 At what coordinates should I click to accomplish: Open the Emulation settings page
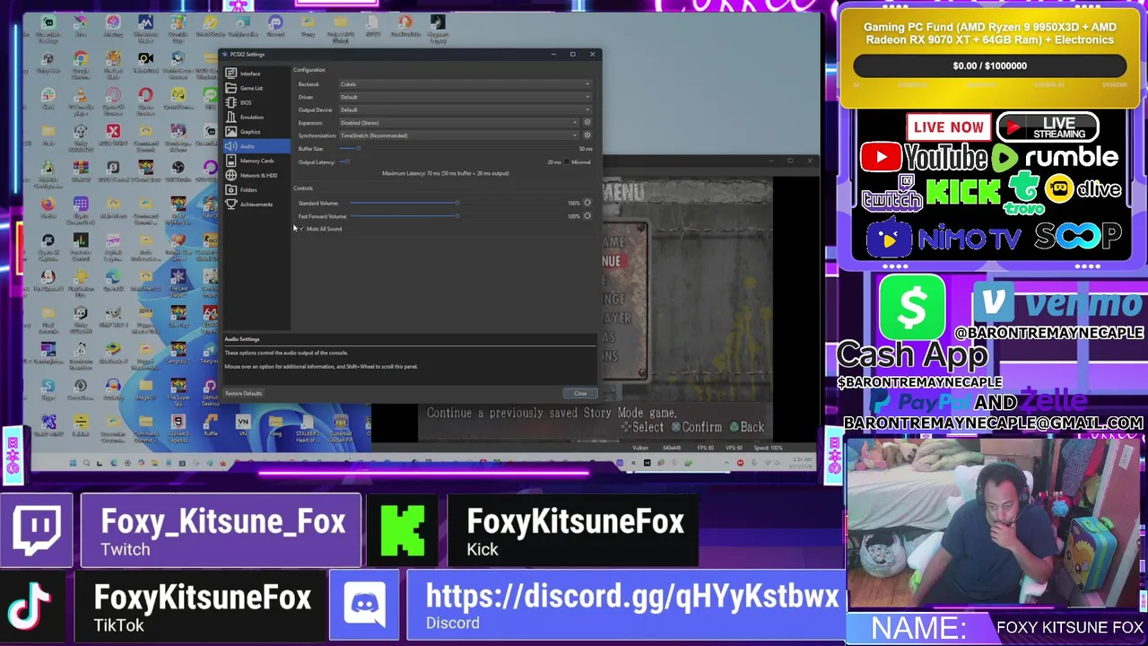tap(257, 117)
